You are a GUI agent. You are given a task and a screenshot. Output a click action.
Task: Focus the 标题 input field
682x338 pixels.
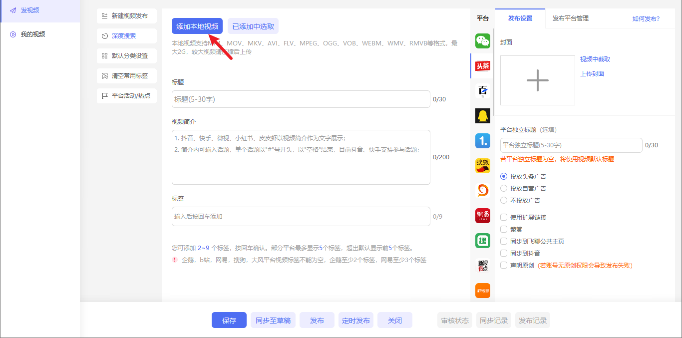tap(301, 99)
